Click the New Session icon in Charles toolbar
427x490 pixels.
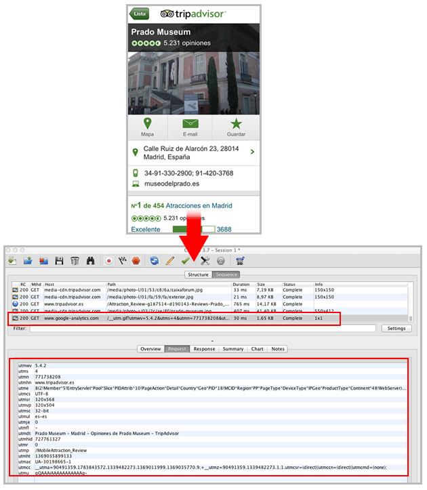12,261
